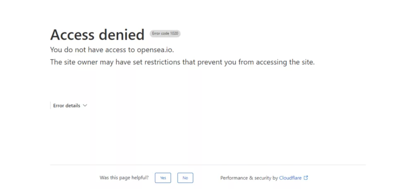Click external link icon next to Cloudflare
418x189 pixels.
[306, 178]
